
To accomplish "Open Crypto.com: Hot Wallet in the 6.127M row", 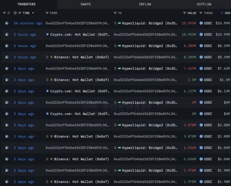I will pos(80,91).
